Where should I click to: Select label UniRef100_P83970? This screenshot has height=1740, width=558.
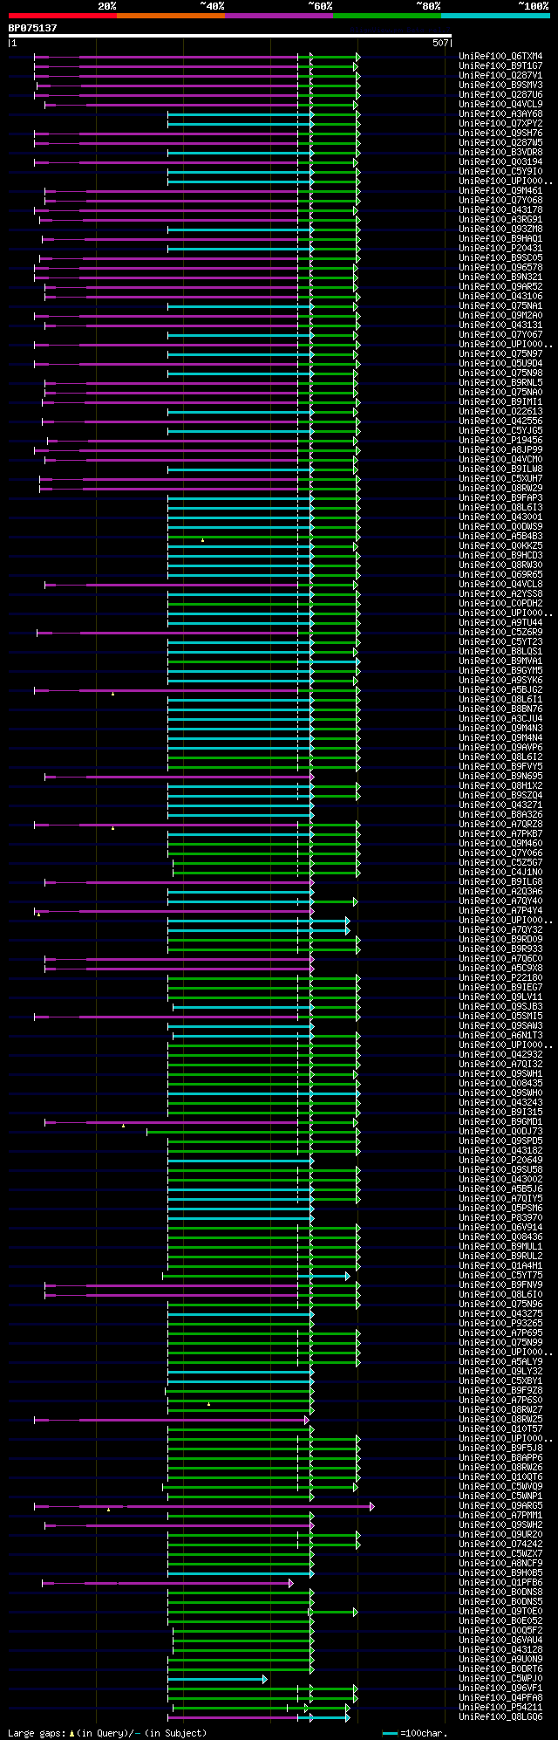[500, 1218]
